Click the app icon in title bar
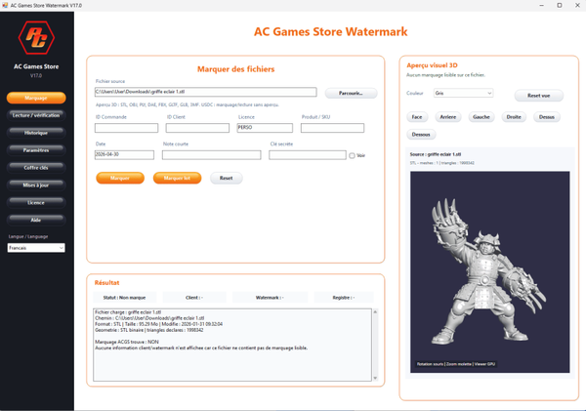Screen dimensions: 586x411 click(5, 5)
